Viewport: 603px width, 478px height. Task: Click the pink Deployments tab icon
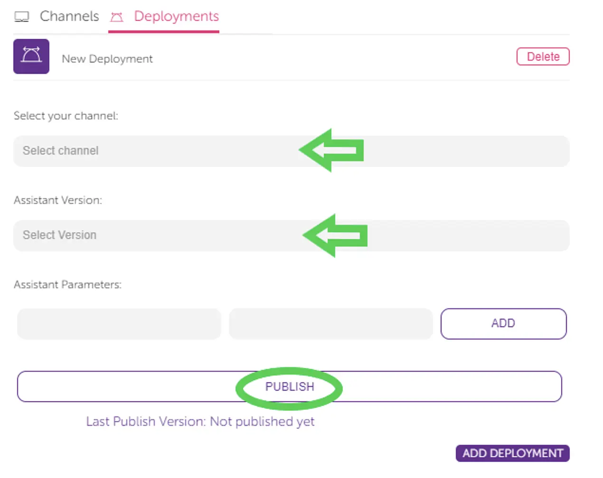pos(116,17)
